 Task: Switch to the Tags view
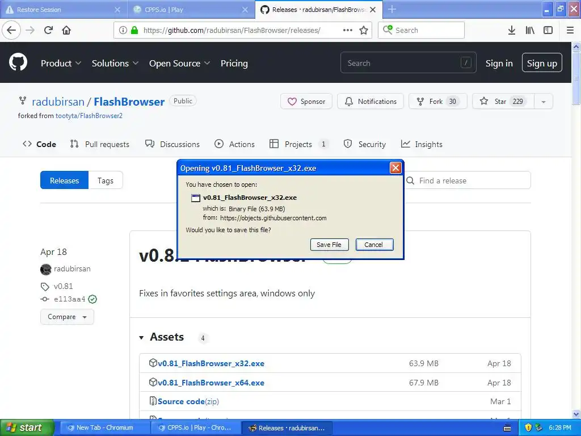pyautogui.click(x=106, y=180)
